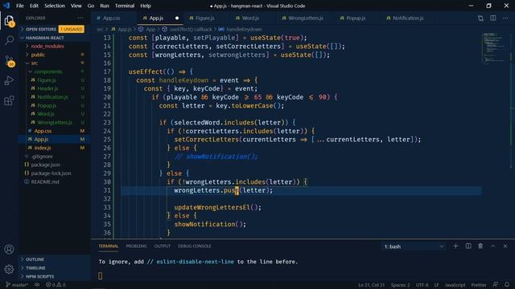The width and height of the screenshot is (515, 289).
Task: Close the terminal panel
Action: point(505,246)
